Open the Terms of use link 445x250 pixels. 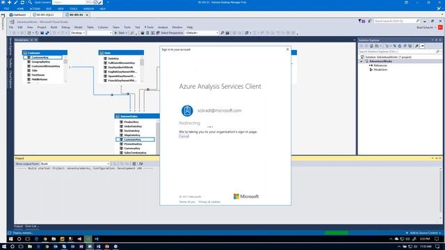coord(187,202)
